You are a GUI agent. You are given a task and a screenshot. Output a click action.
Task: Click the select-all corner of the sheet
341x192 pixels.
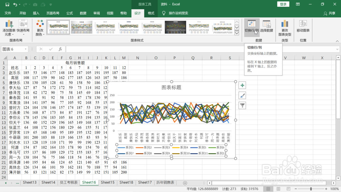pos(4,58)
